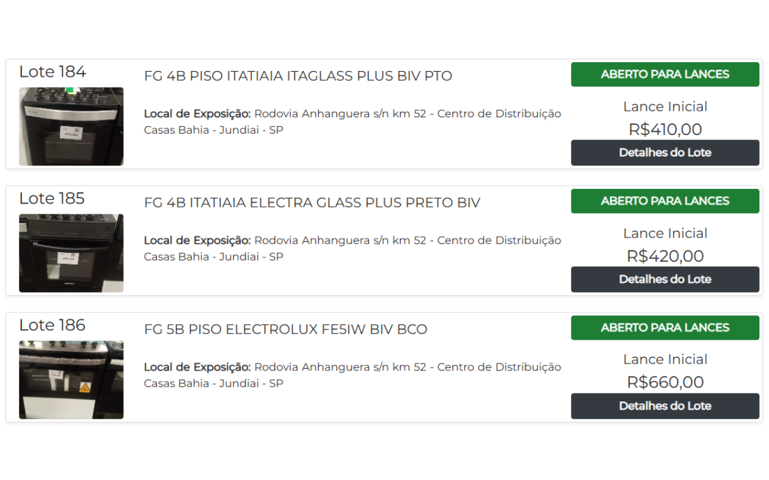The width and height of the screenshot is (769, 480).
Task: Click Aberto para Lances on Lote 185
Action: (x=665, y=201)
